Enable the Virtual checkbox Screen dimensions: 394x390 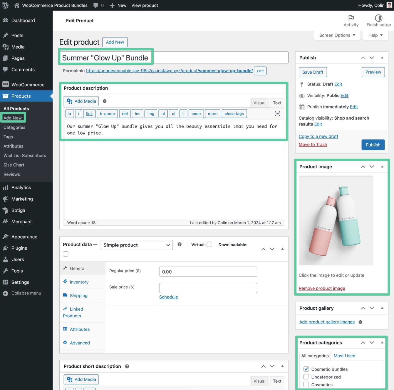[x=209, y=245]
